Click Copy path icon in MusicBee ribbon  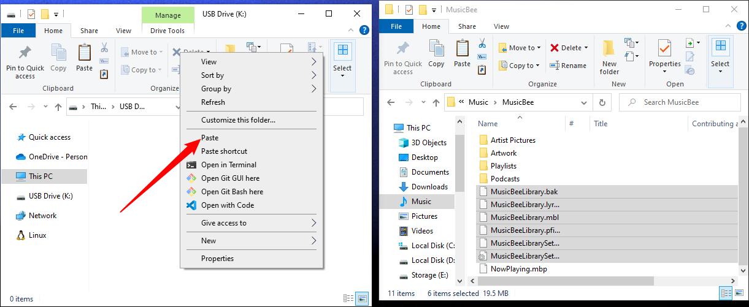point(482,56)
